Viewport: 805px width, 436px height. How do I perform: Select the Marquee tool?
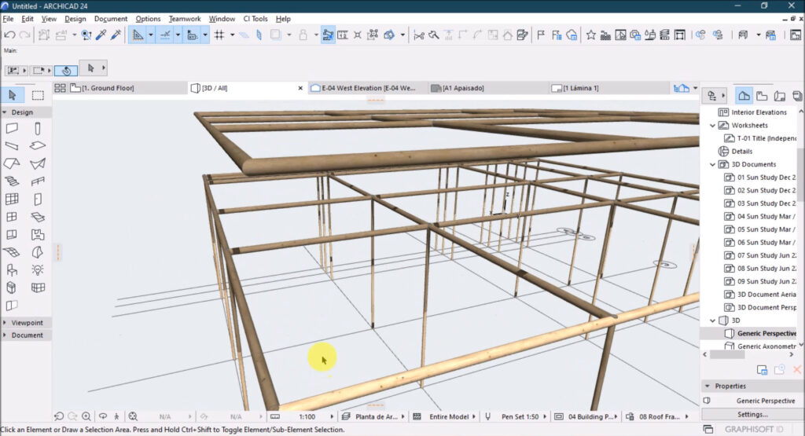38,95
